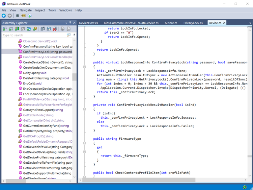
Task: Select DeleteProfile method in Assembly Explorer
Action: click(x=46, y=78)
